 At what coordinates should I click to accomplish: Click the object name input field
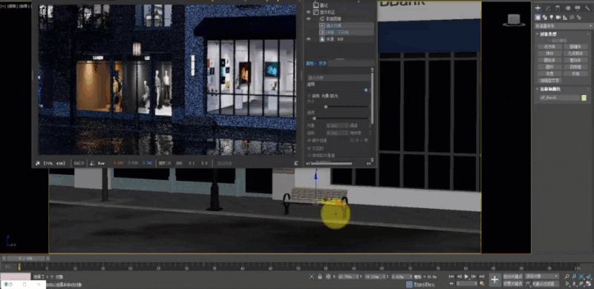(559, 98)
